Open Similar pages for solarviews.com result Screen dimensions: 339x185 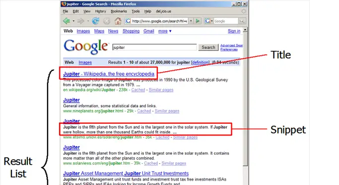174,163
